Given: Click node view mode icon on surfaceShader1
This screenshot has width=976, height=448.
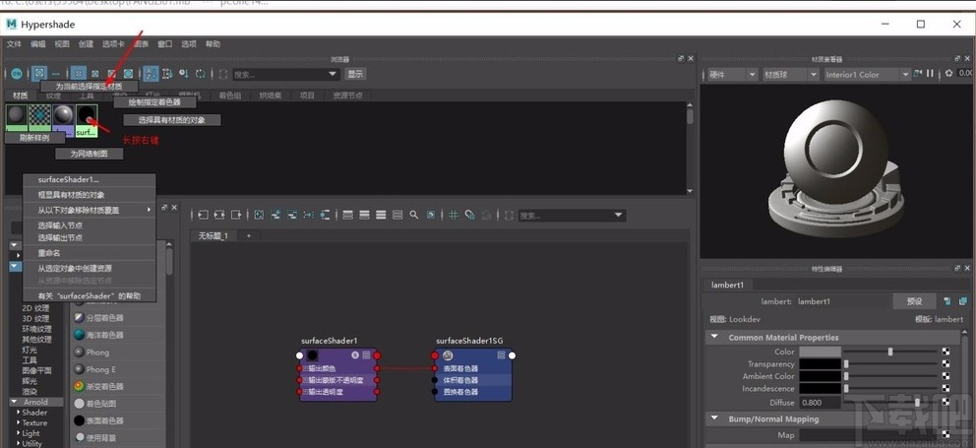Looking at the screenshot, I should click(367, 355).
